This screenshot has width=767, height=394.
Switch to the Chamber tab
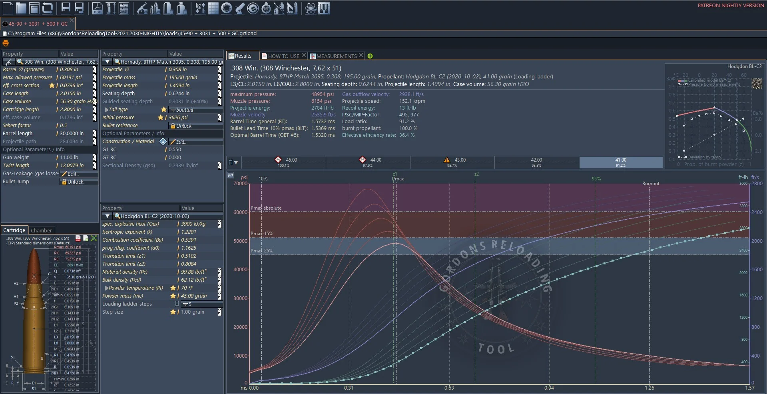point(41,230)
